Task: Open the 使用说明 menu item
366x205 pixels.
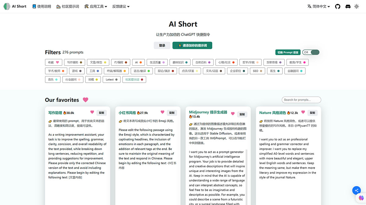Action: click(41, 6)
